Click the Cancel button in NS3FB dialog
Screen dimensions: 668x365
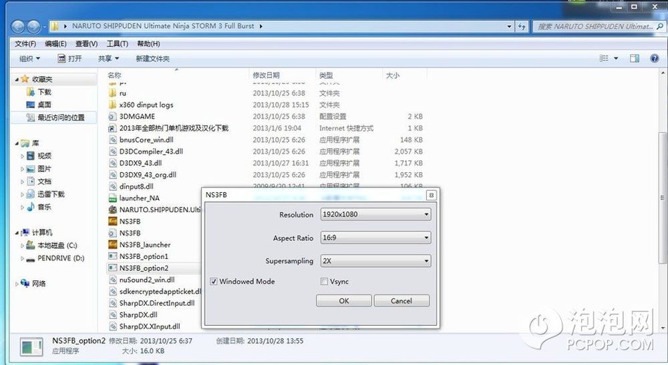click(401, 301)
